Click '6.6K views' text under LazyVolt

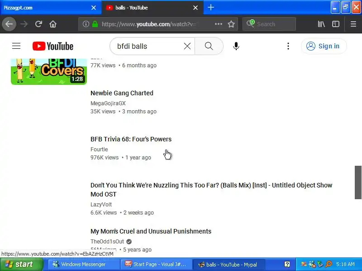pos(104,213)
